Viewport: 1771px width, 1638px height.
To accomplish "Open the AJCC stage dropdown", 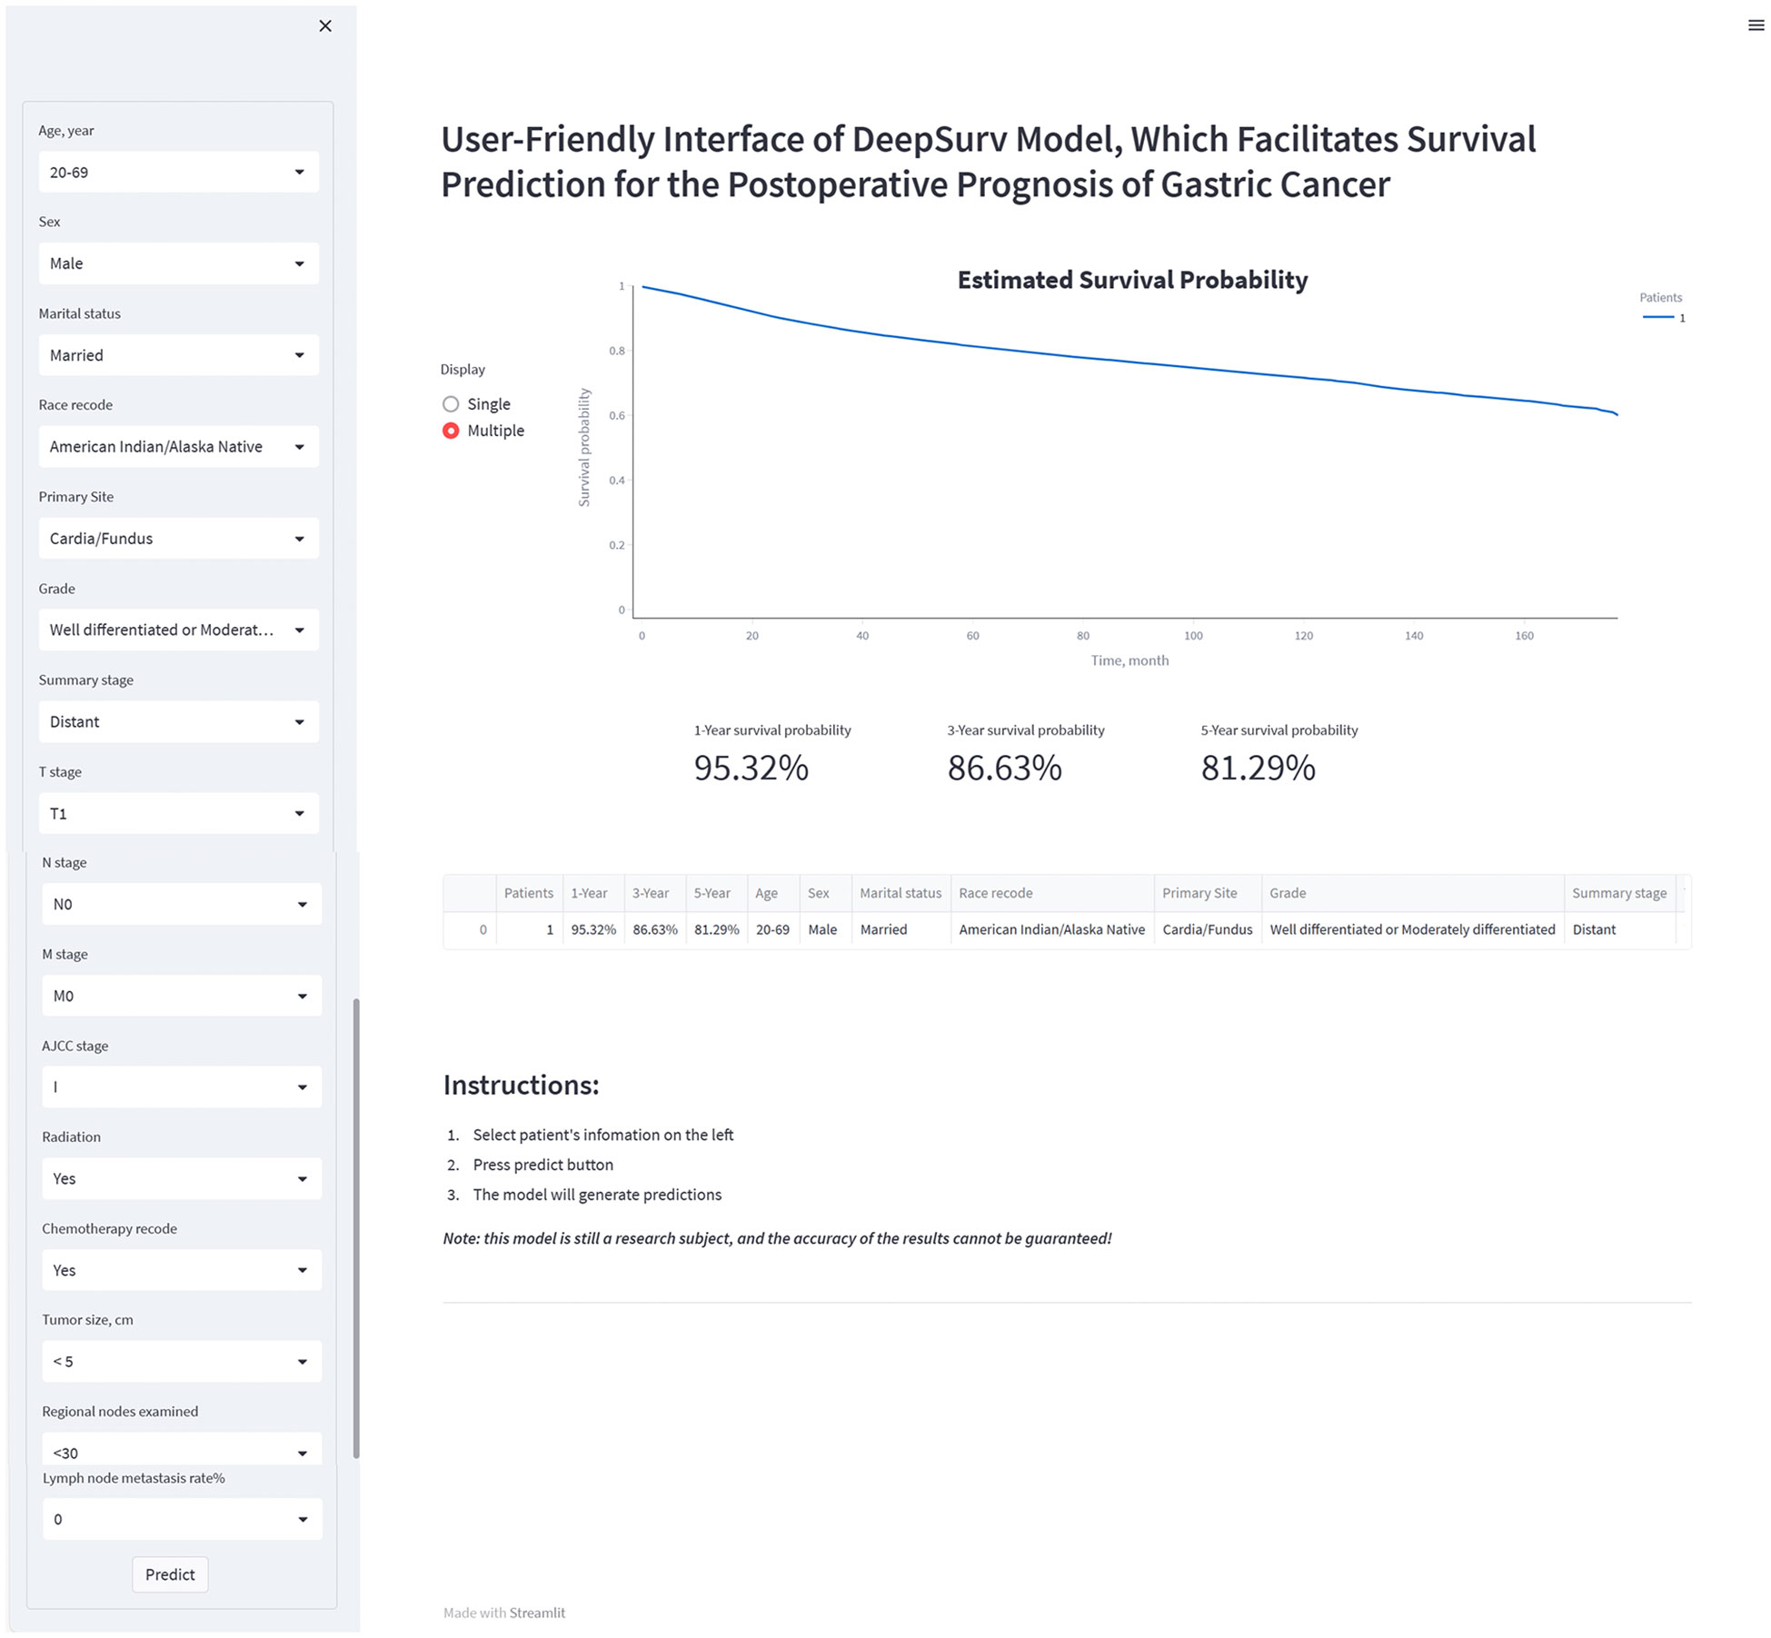I will (182, 1087).
